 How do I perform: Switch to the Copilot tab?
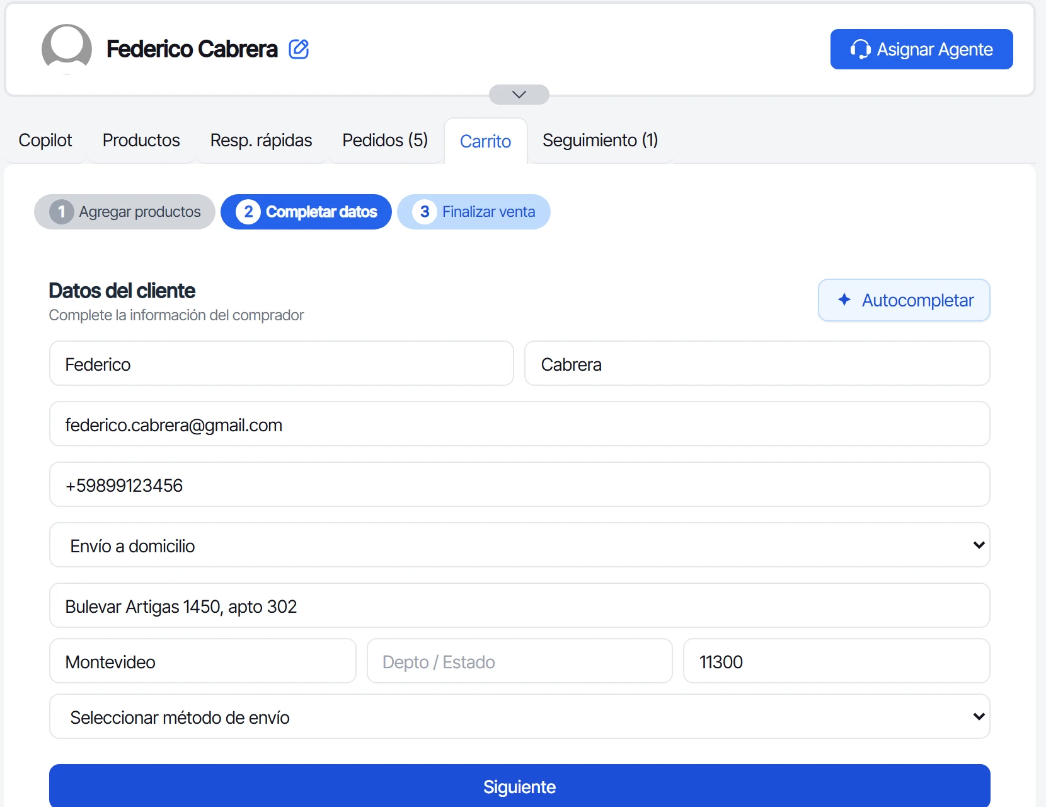coord(45,140)
